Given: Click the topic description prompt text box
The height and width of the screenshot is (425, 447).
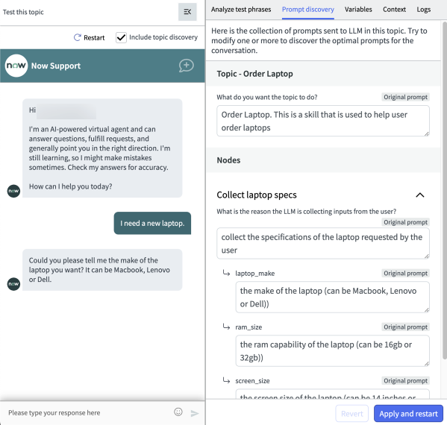Looking at the screenshot, I should pyautogui.click(x=323, y=121).
